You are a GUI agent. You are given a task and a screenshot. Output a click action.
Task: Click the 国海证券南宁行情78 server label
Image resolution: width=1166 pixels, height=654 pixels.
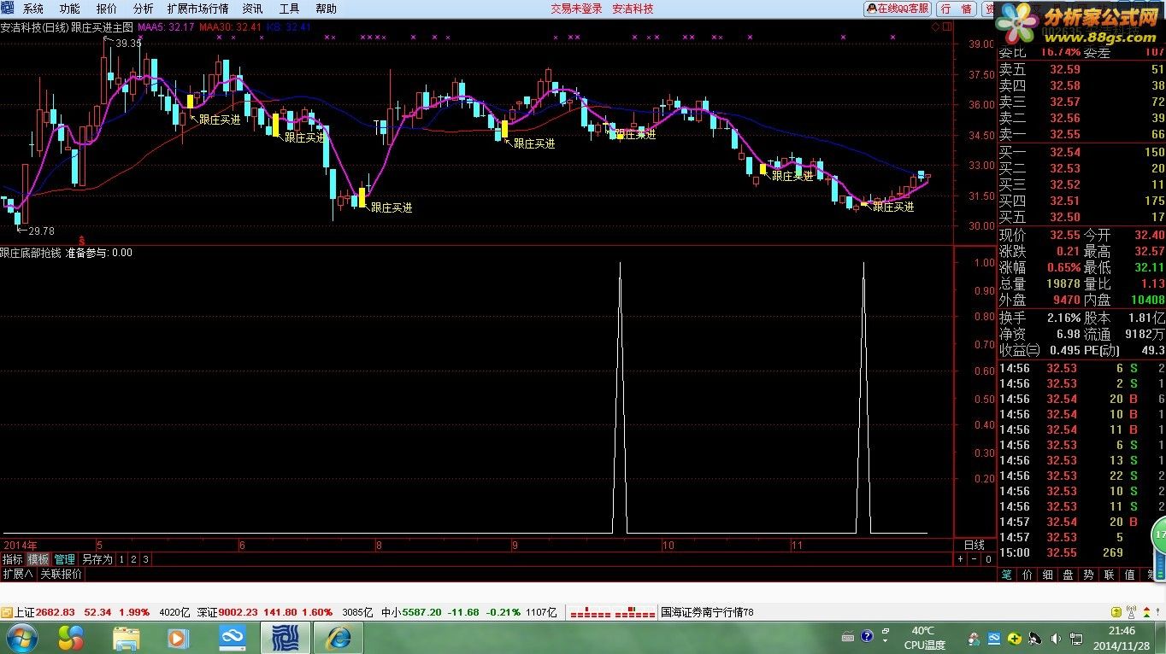(707, 612)
